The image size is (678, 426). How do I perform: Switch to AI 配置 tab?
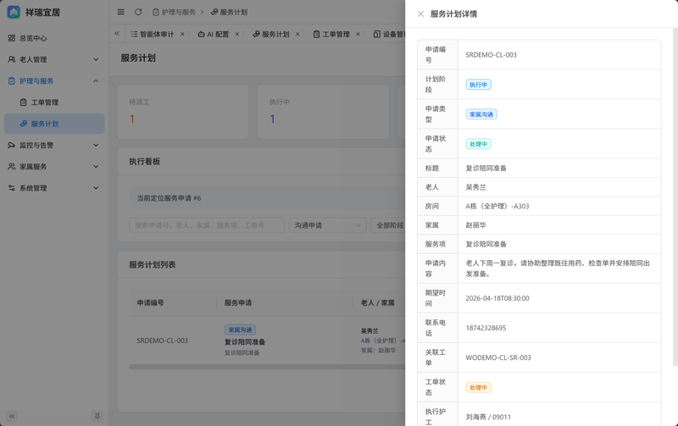214,34
